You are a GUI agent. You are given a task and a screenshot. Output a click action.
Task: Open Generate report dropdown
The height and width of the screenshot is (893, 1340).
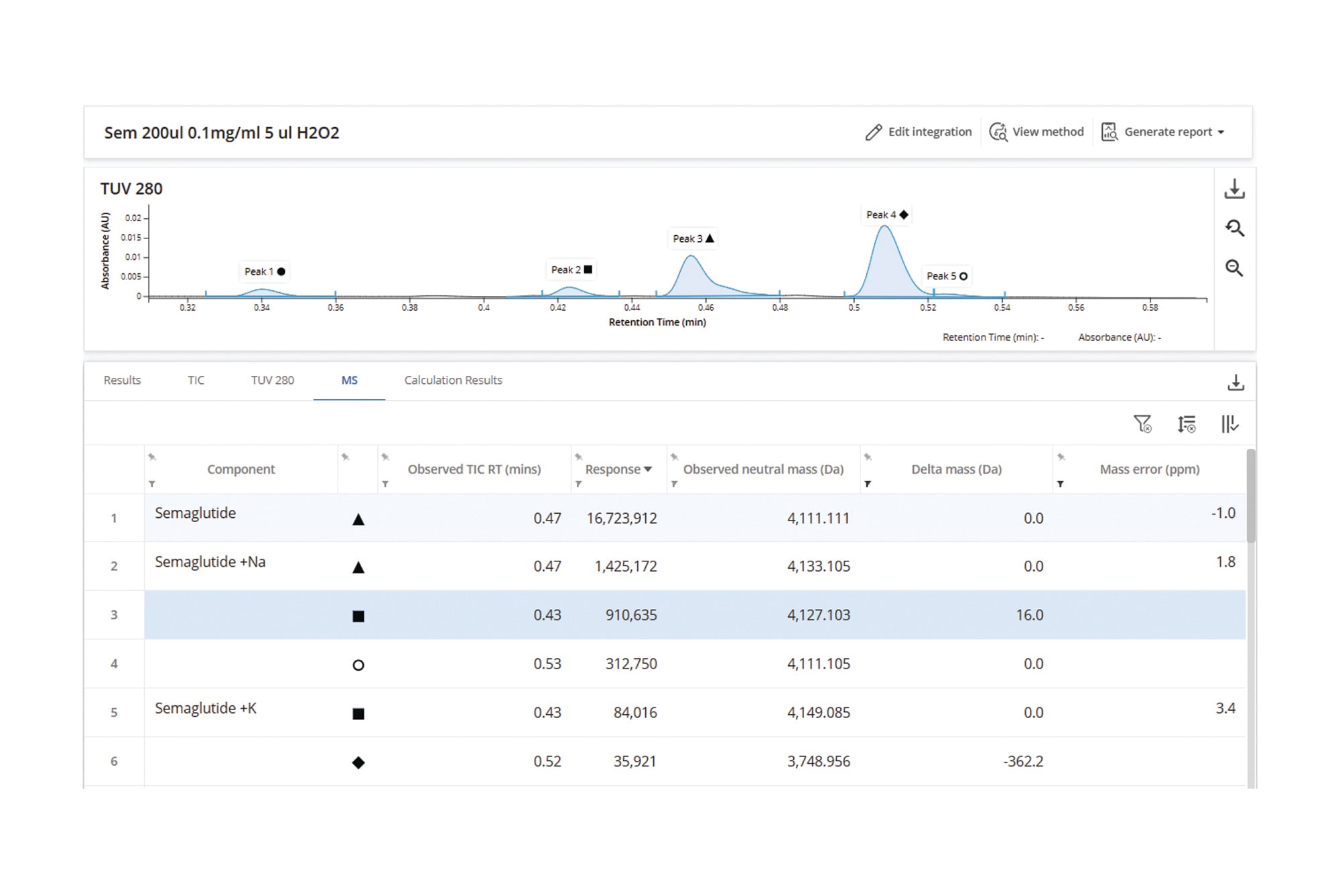click(x=1163, y=132)
